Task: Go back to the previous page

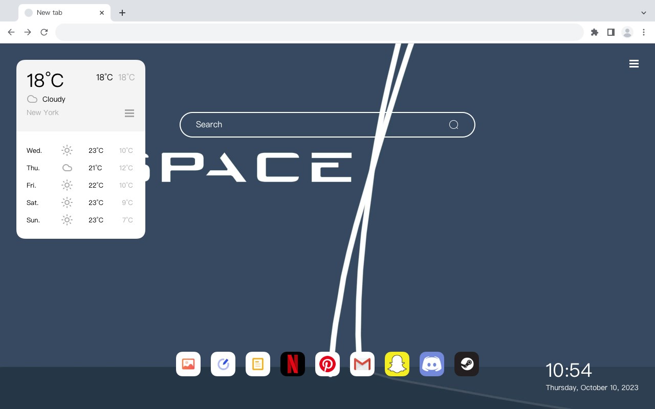Action: pyautogui.click(x=11, y=32)
